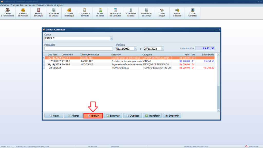263x148 pixels.
Task: Click in the Pesquisar search field
Action: point(78,49)
